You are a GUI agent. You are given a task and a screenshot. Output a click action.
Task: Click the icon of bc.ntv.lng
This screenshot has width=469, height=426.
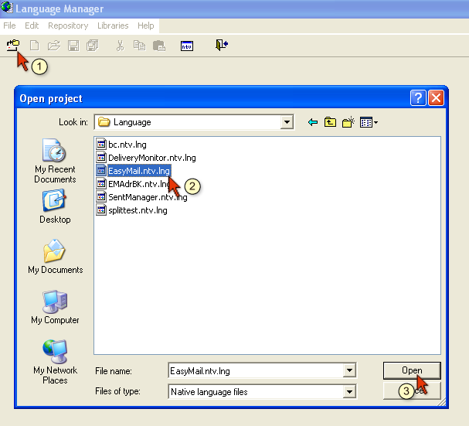[101, 145]
